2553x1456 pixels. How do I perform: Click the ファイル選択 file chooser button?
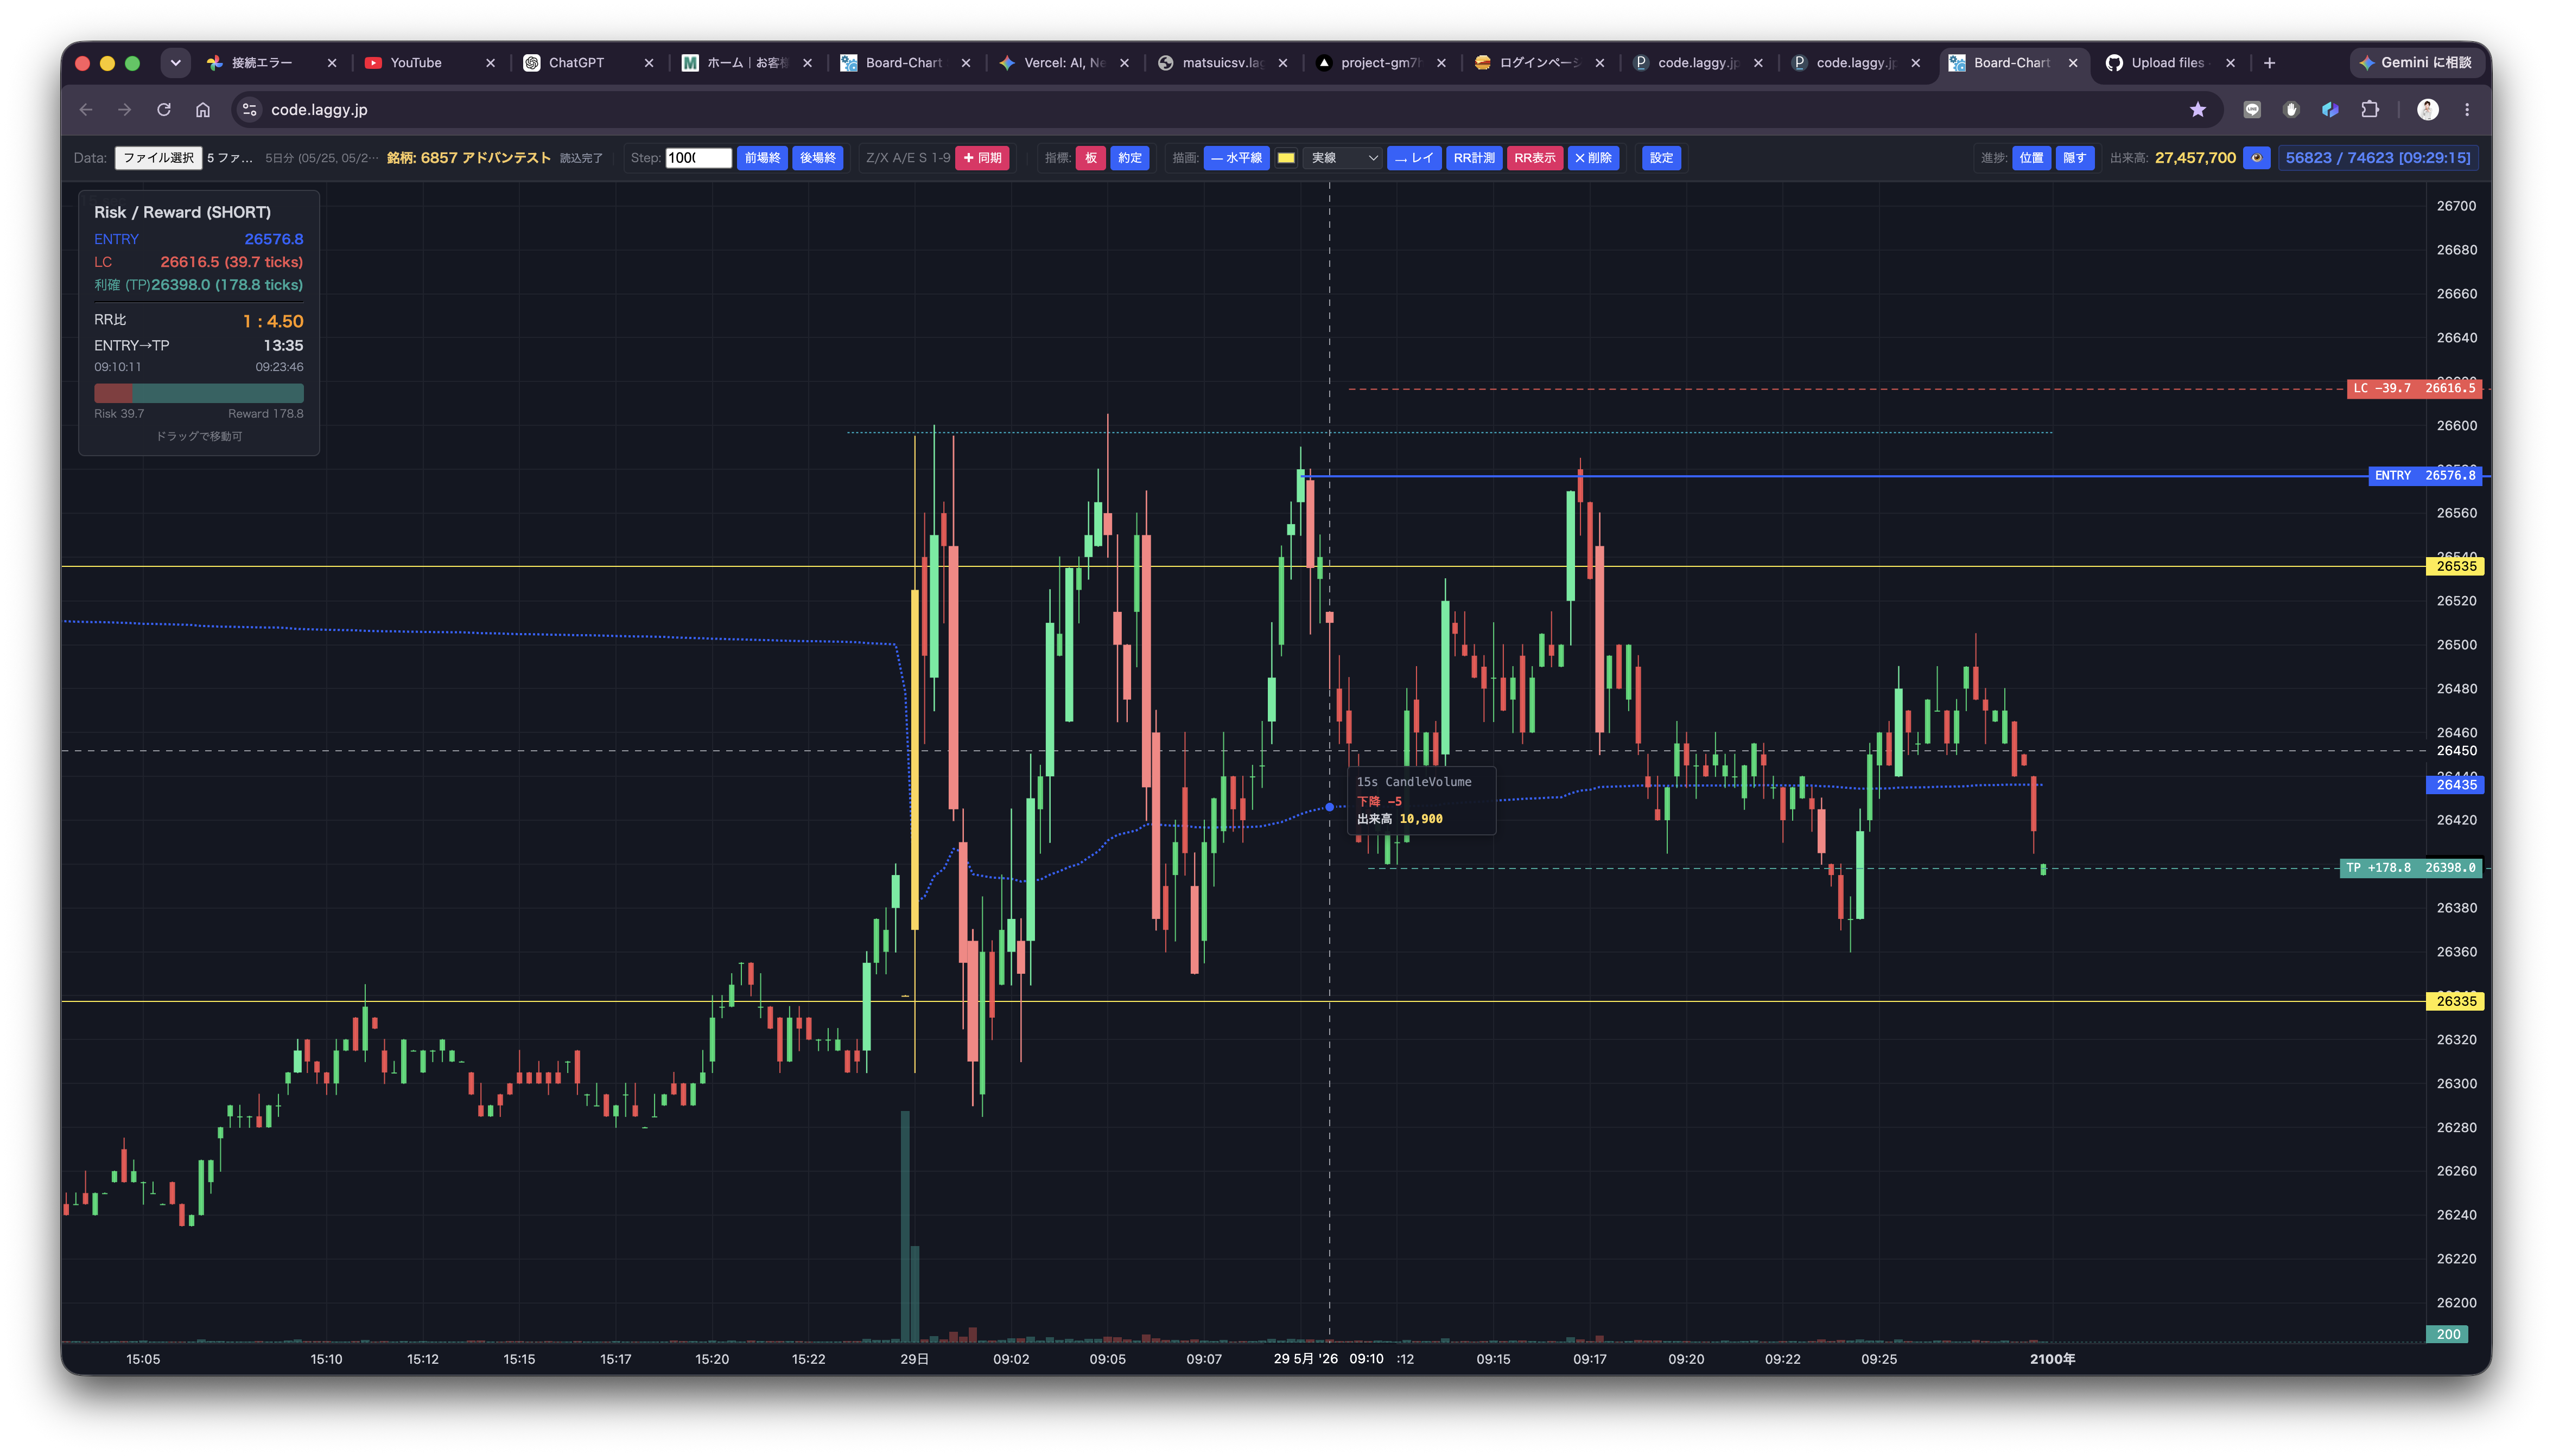158,158
